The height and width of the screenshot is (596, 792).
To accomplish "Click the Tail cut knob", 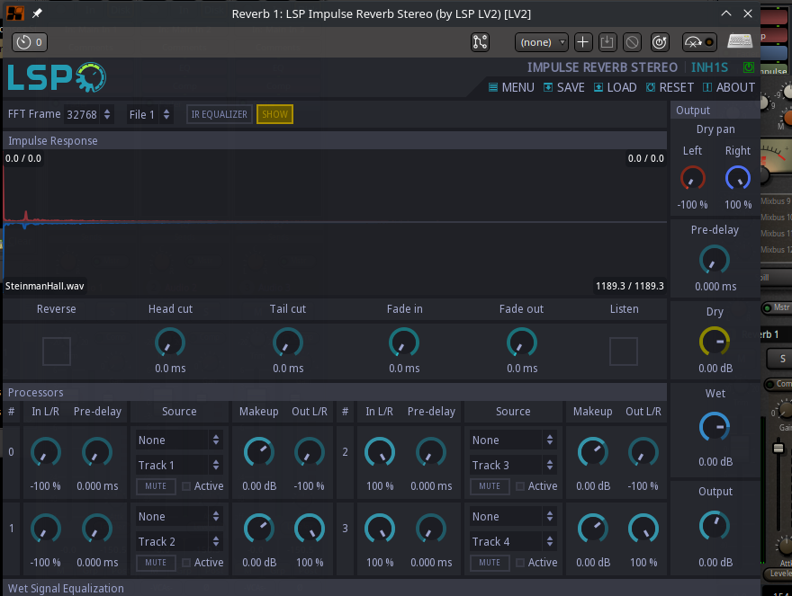I will point(288,342).
